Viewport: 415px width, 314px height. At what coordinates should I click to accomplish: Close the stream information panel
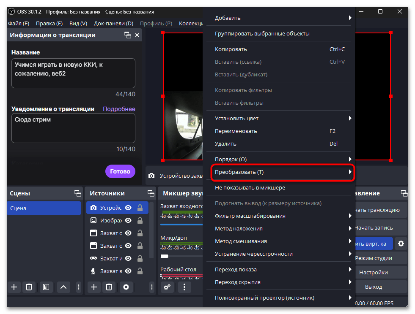tap(137, 35)
